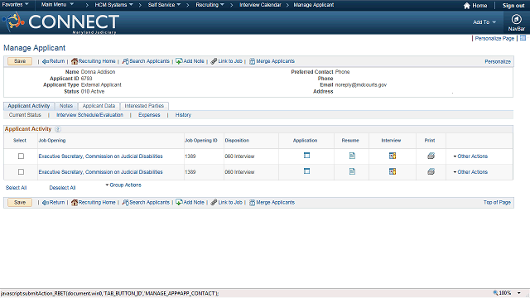Click Print icon in second applicant row

[431, 171]
